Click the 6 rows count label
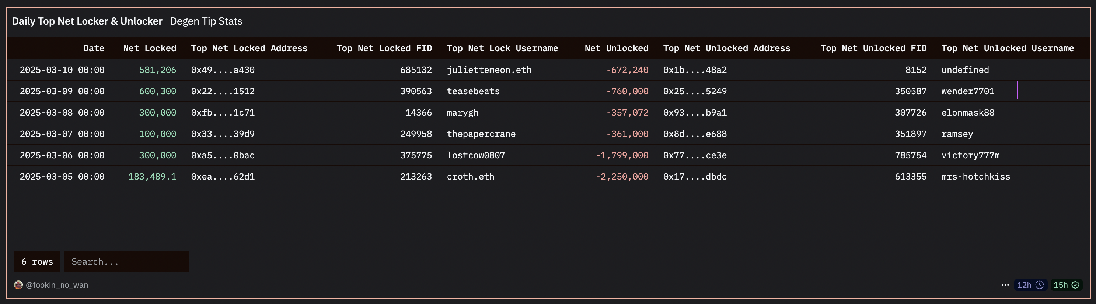 tap(37, 261)
